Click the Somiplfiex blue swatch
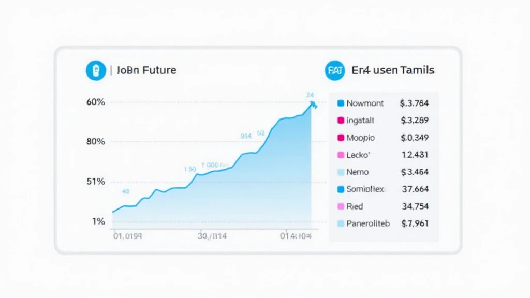 point(341,189)
